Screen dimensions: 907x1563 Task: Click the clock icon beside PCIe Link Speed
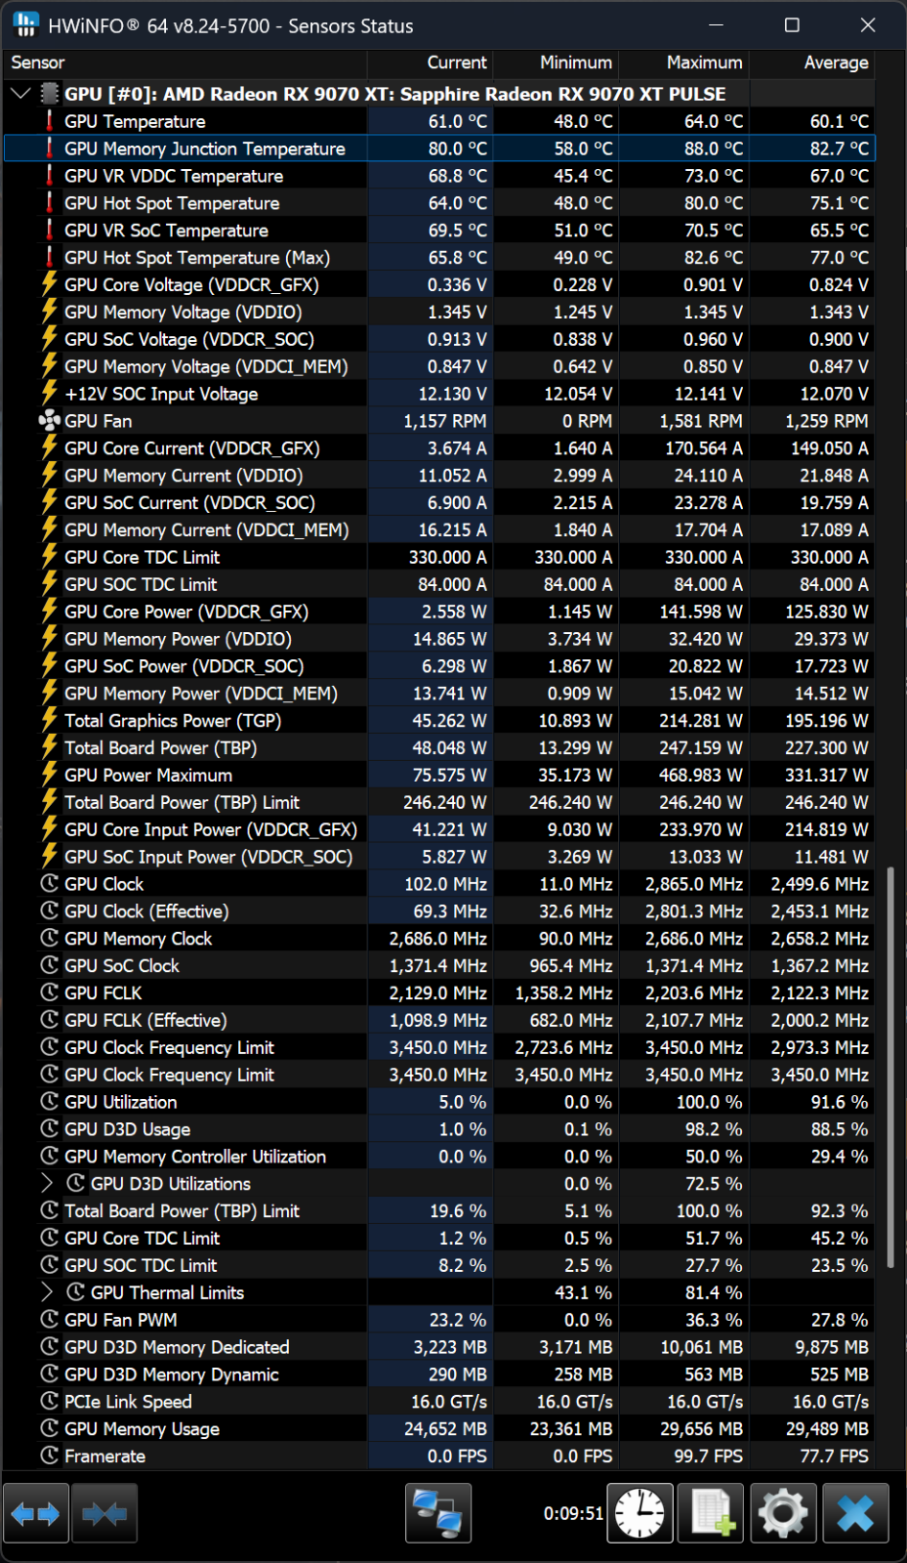[49, 1401]
